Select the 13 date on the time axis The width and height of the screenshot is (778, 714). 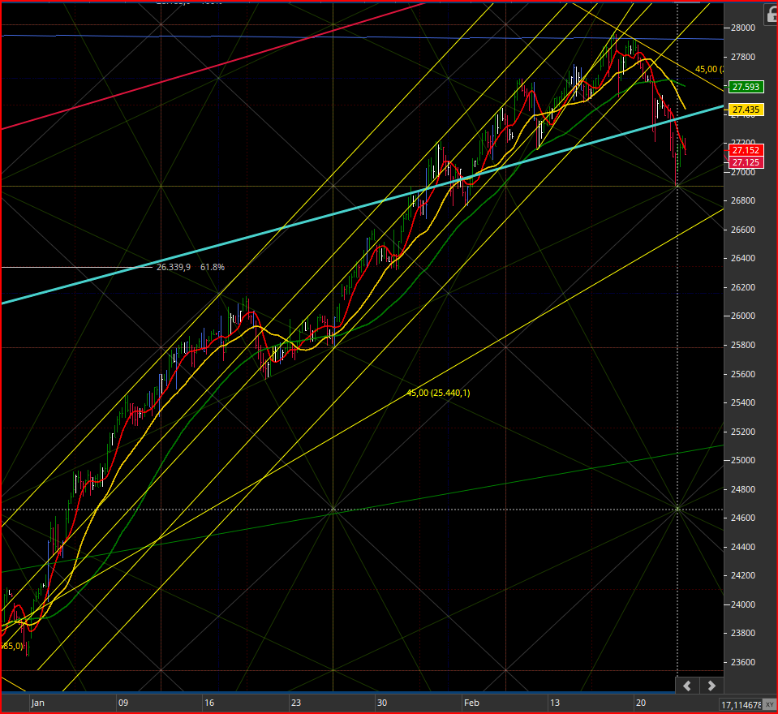(x=555, y=703)
